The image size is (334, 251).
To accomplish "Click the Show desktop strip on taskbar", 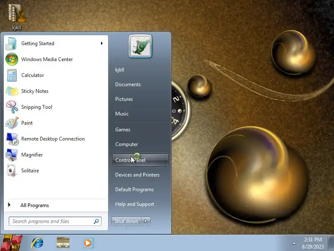I will tap(331, 243).
